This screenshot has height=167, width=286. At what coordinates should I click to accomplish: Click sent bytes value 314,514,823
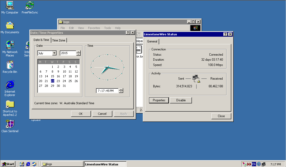[184, 86]
